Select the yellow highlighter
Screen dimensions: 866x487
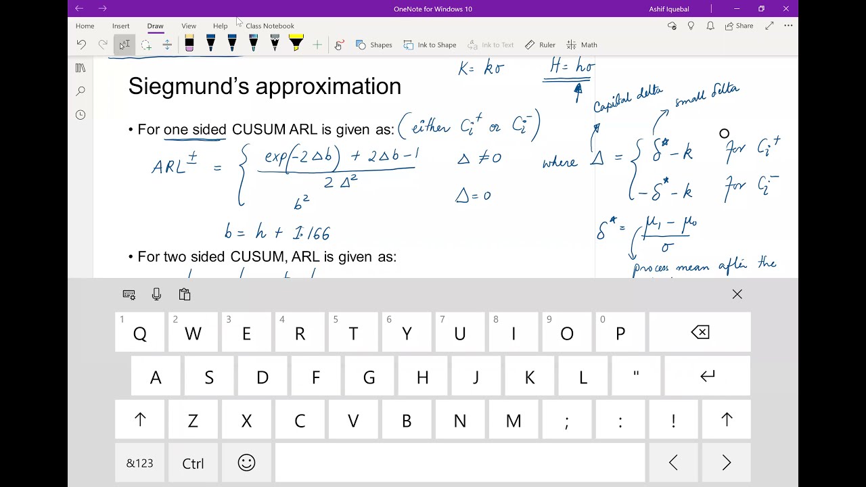pyautogui.click(x=296, y=44)
